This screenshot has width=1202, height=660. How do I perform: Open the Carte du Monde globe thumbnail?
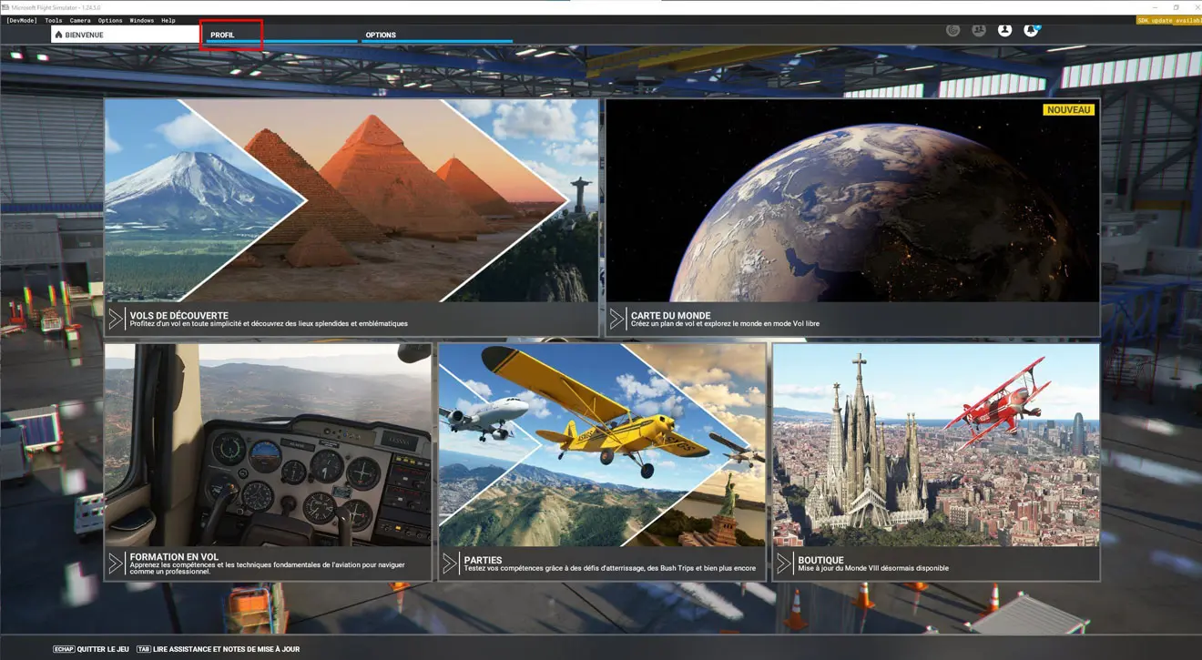[852, 200]
